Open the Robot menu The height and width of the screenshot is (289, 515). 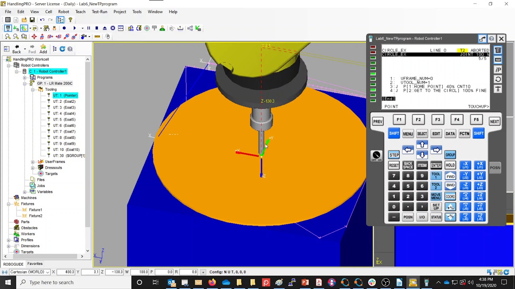pos(64,12)
